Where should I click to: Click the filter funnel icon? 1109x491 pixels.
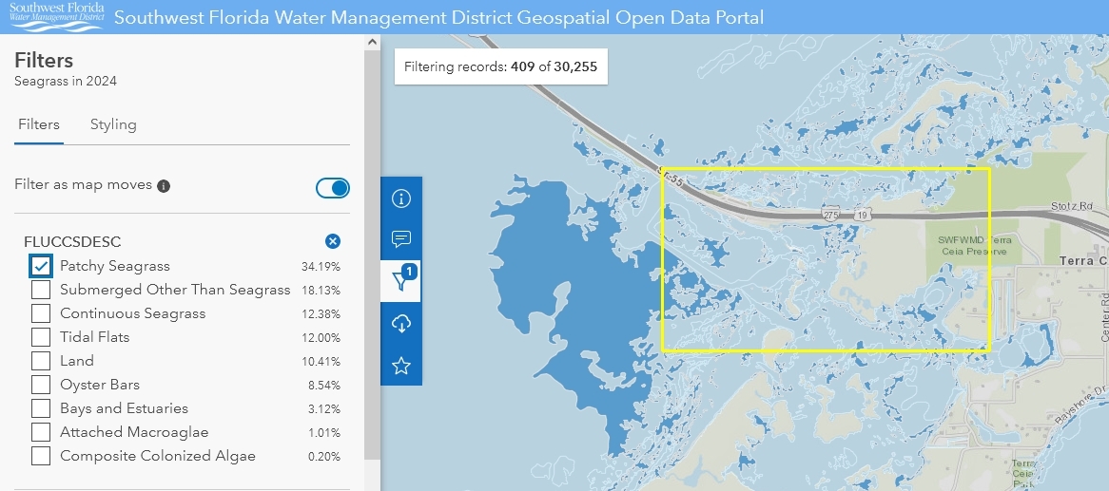(400, 281)
